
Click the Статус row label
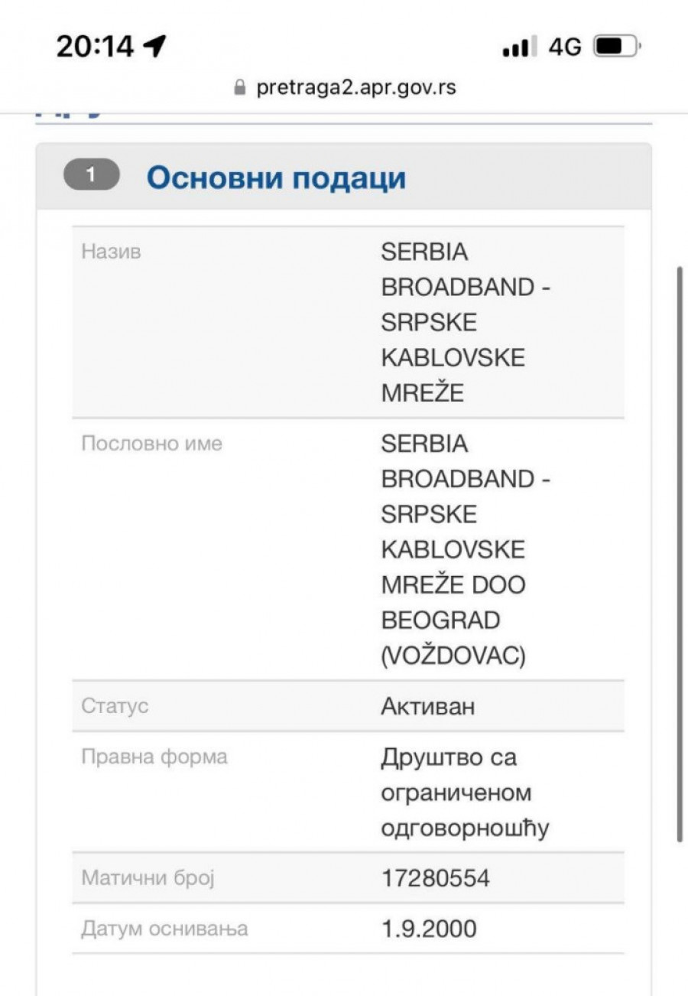point(115,705)
